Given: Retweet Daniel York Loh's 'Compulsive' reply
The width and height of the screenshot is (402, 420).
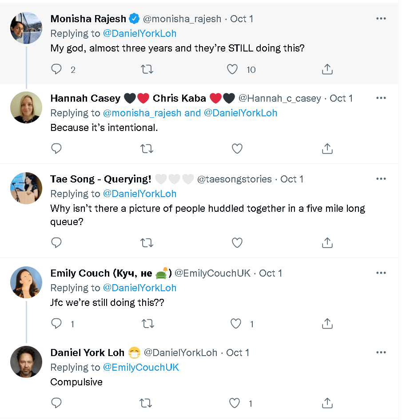Looking at the screenshot, I should coord(146,403).
